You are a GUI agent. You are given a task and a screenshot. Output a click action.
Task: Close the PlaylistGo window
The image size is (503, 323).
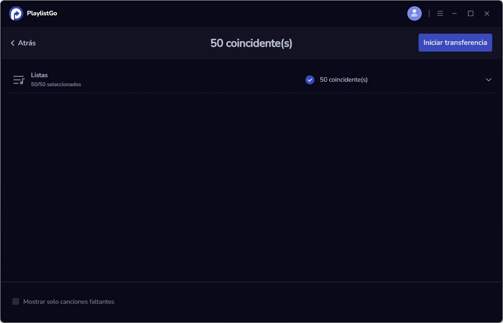487,13
